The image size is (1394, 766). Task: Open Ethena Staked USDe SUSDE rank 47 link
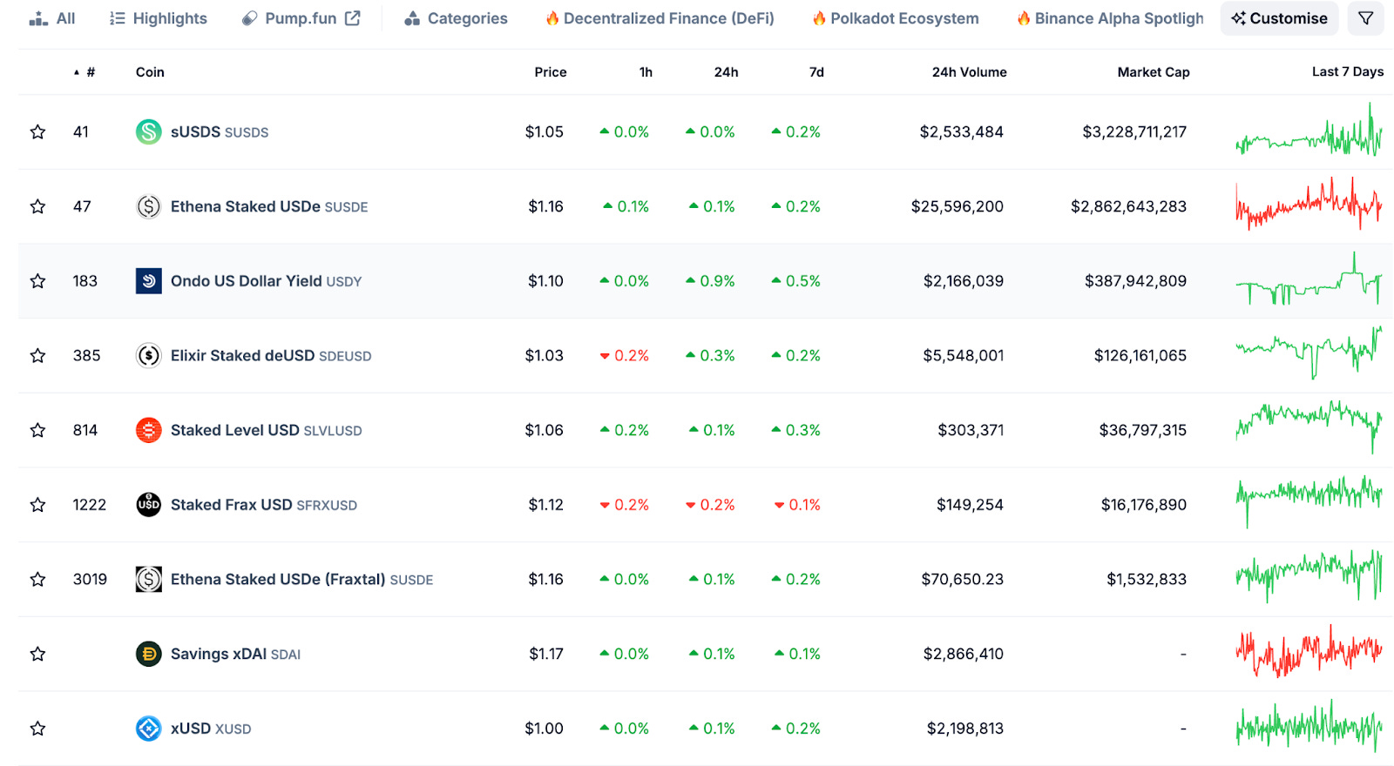[x=269, y=206]
